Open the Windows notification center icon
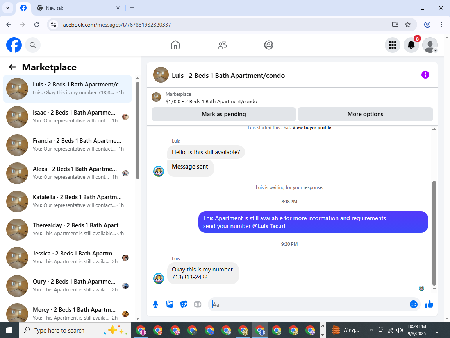This screenshot has height=338, width=450. [437, 330]
